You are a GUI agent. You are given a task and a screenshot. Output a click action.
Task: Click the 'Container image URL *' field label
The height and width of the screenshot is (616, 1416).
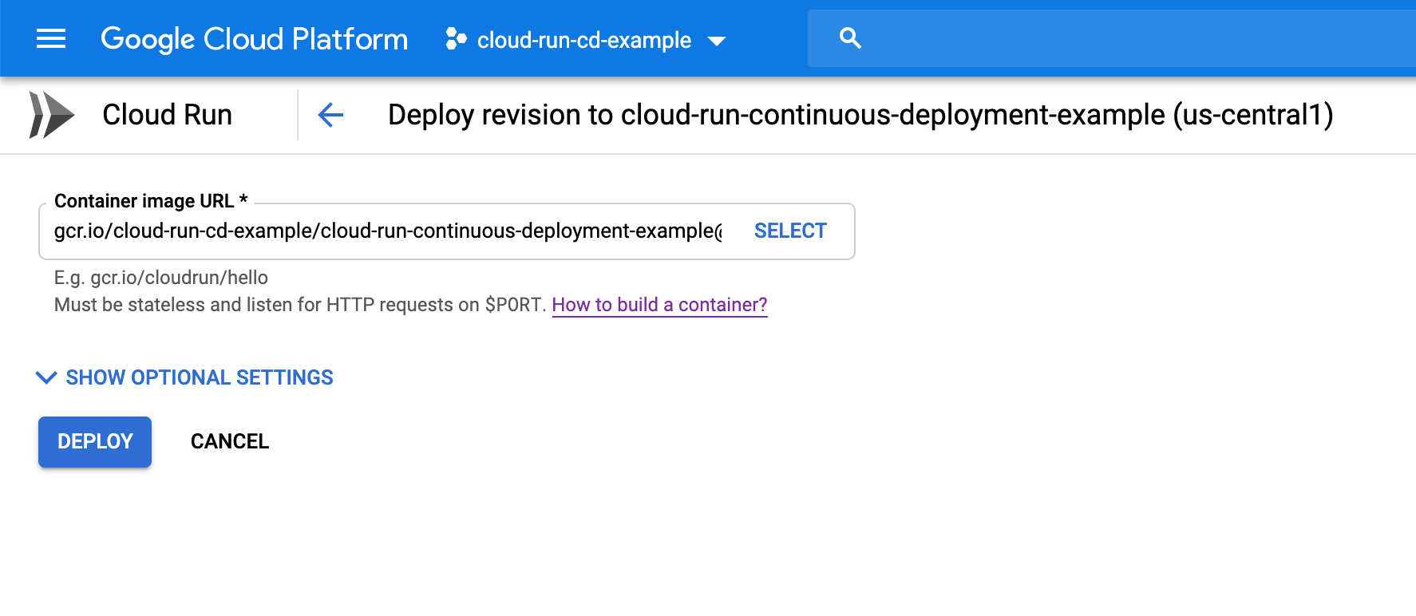pos(151,201)
